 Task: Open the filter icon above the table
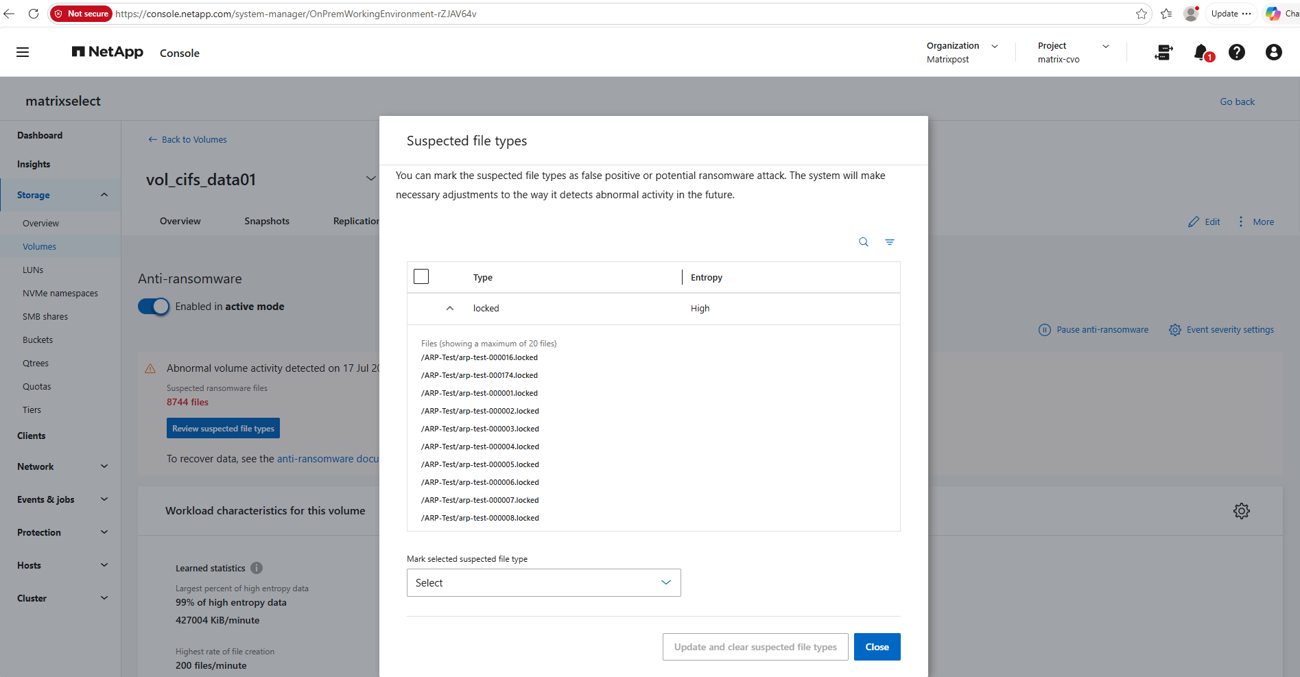tap(890, 242)
